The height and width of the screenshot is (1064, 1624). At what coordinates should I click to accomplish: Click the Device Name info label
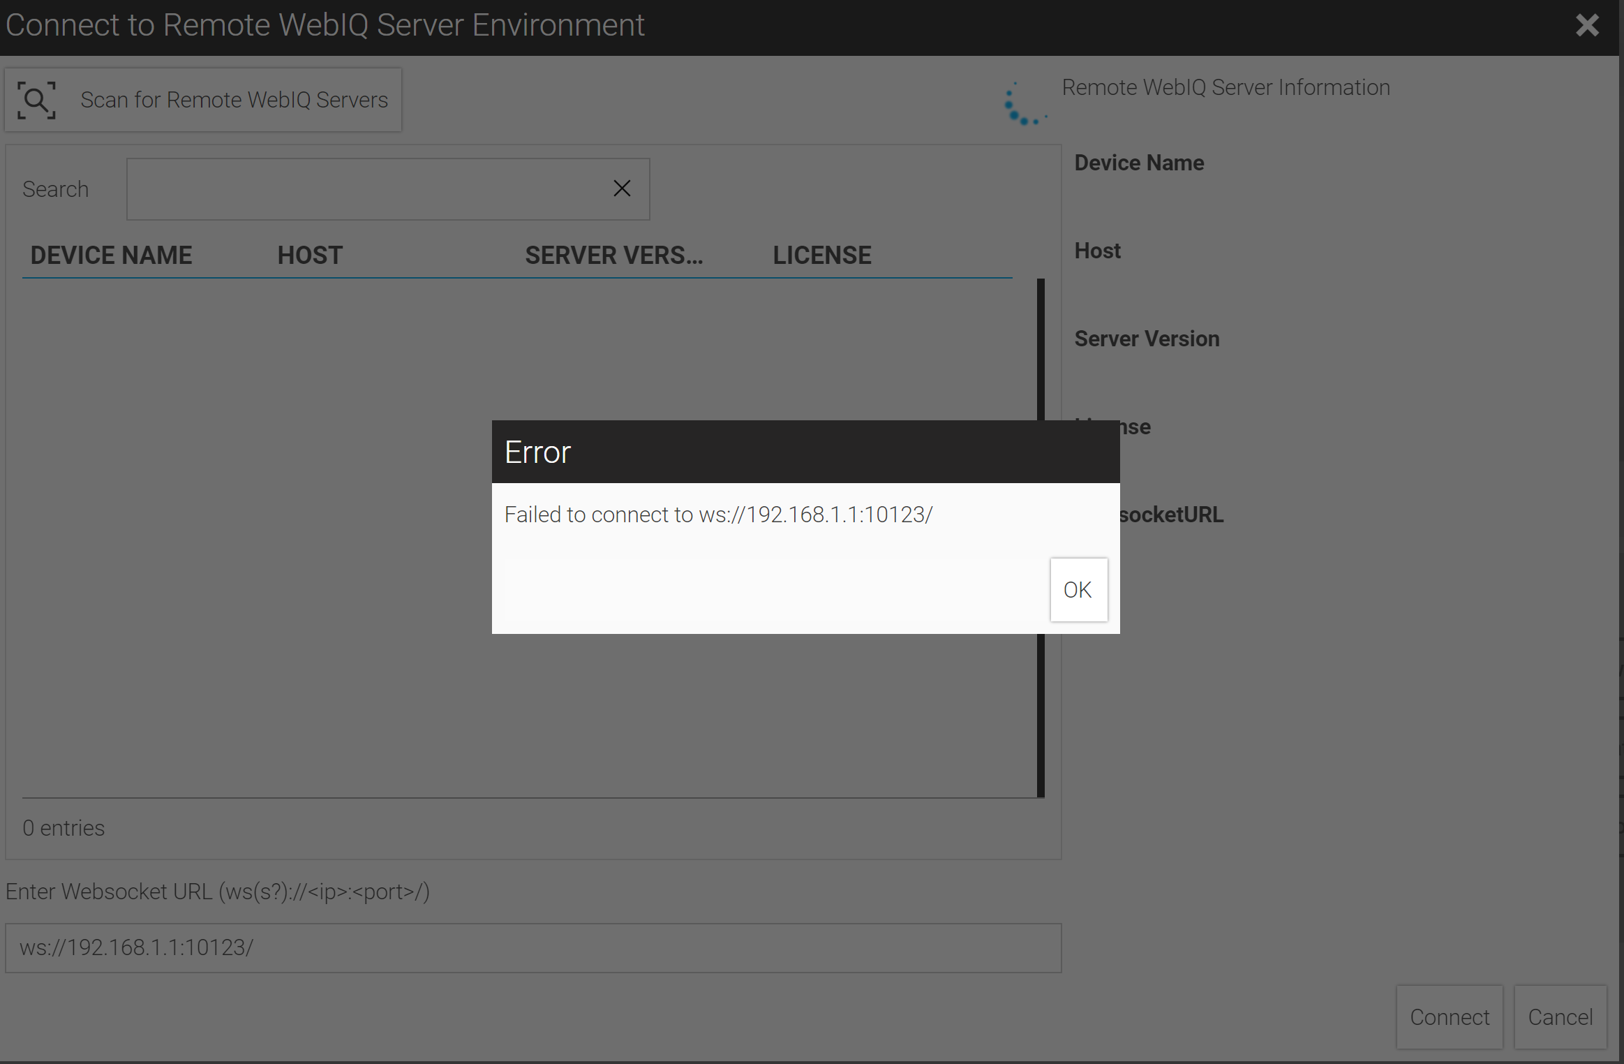1139,163
